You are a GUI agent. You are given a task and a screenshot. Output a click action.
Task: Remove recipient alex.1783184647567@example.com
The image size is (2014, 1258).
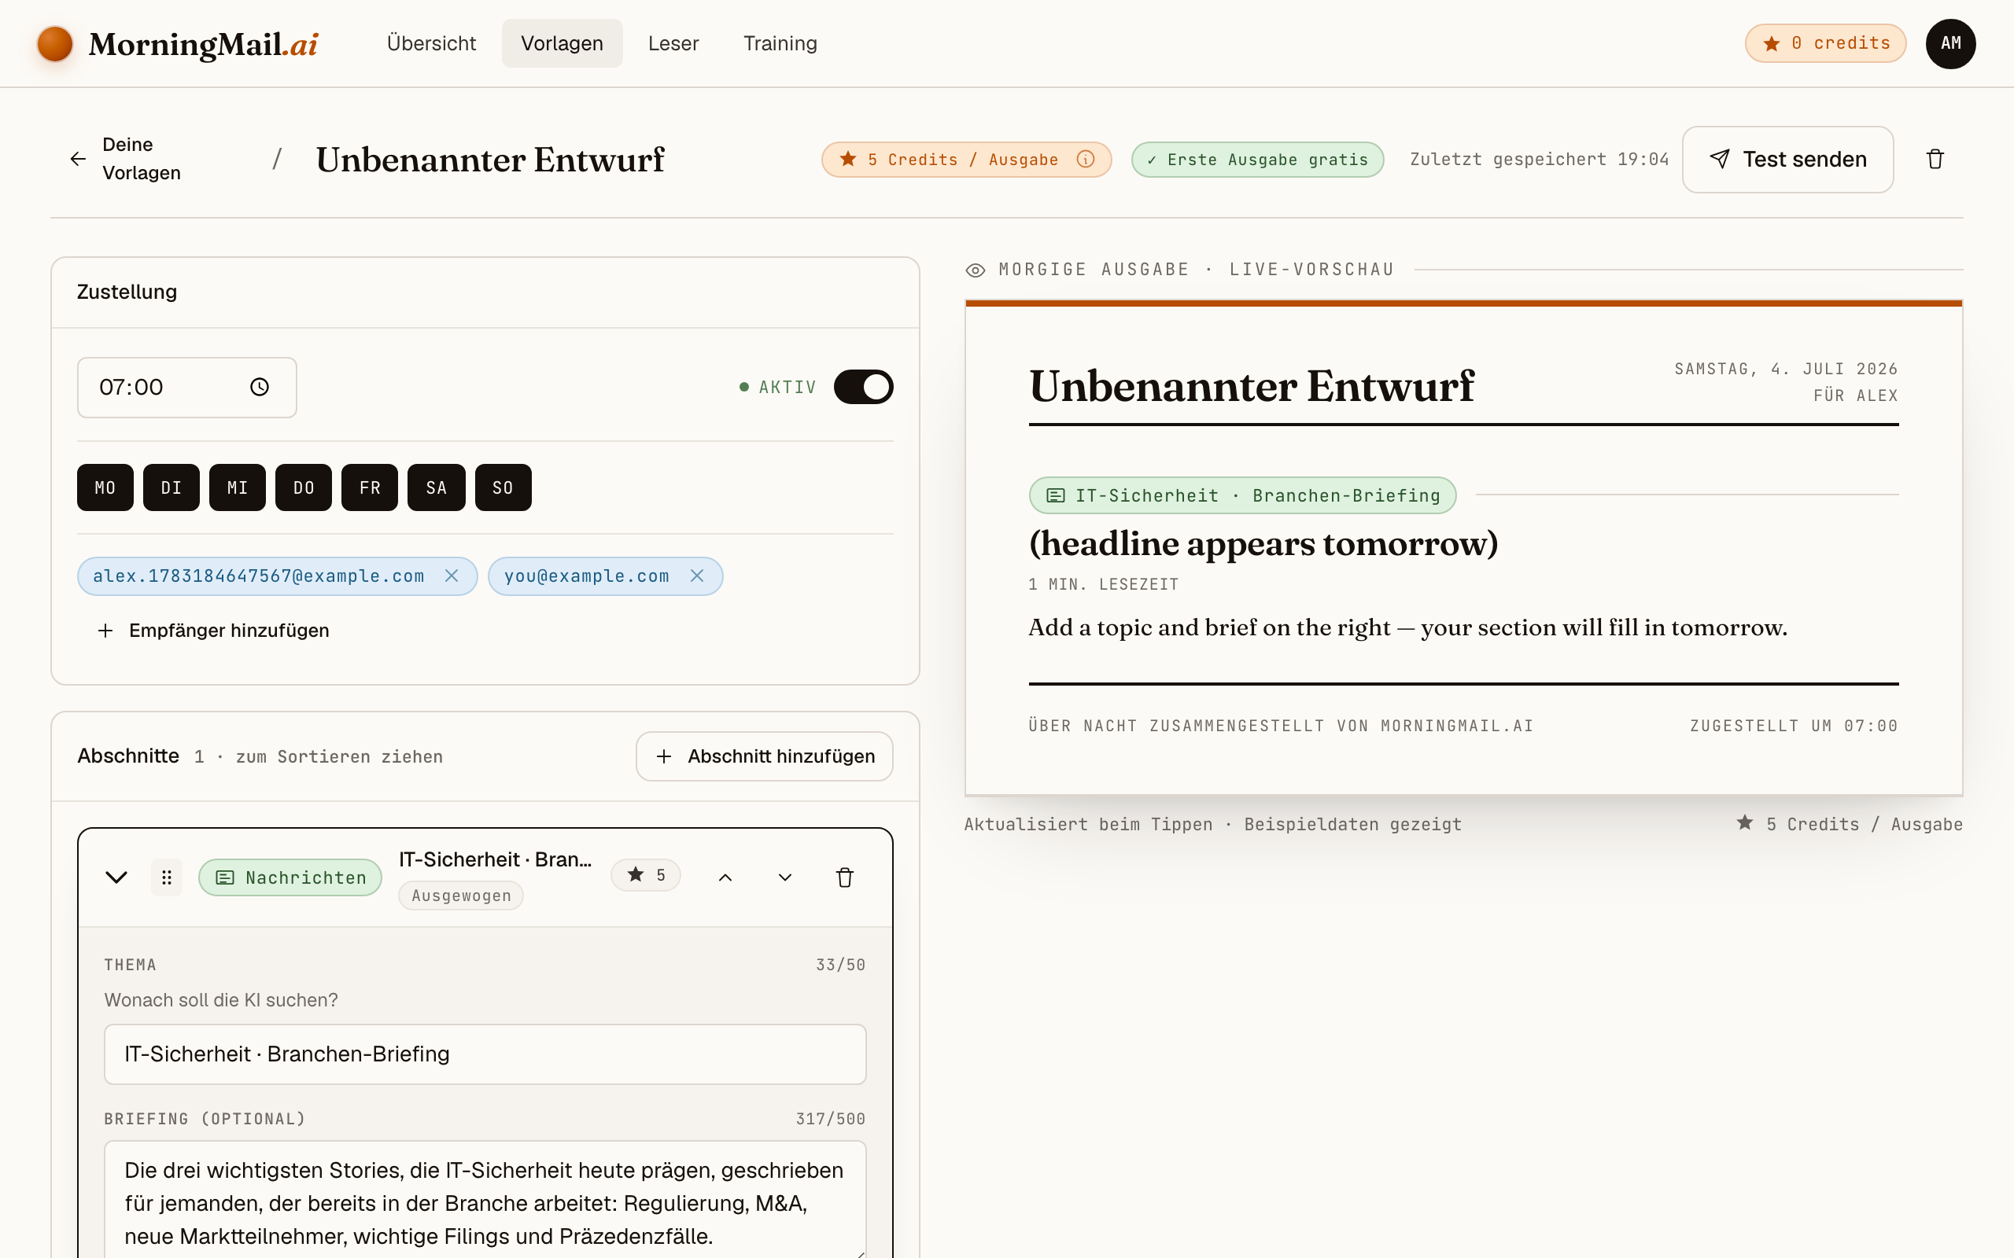tap(452, 576)
